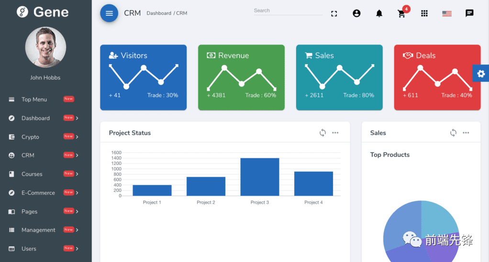
Task: Open the chat message icon
Action: (x=469, y=13)
